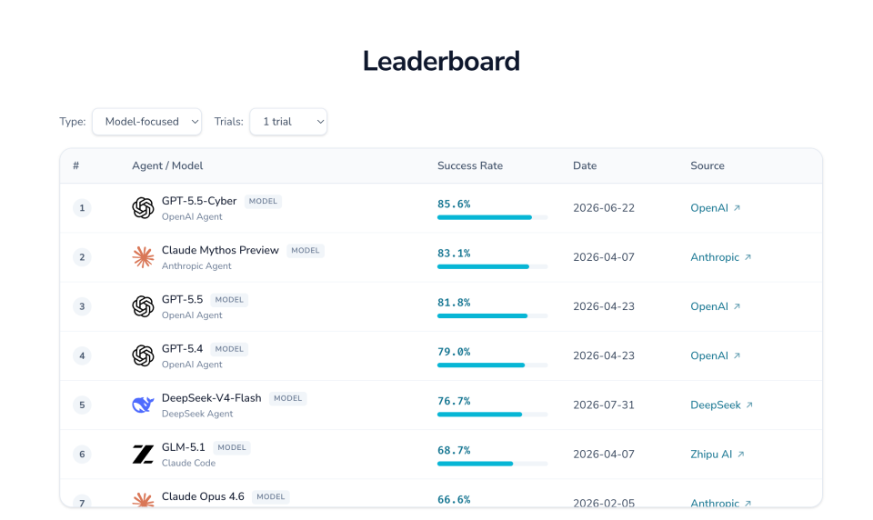Click external-link arrow next to DeepSeek
The image size is (873, 520).
coord(749,405)
